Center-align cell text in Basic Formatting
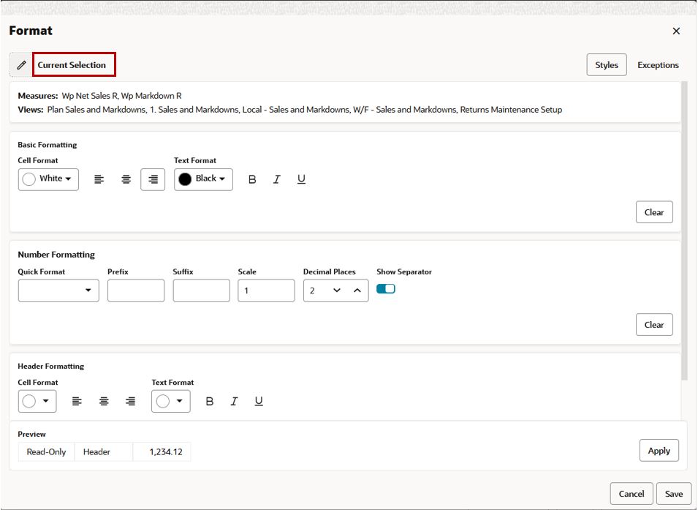This screenshot has height=510, width=698. tap(125, 179)
